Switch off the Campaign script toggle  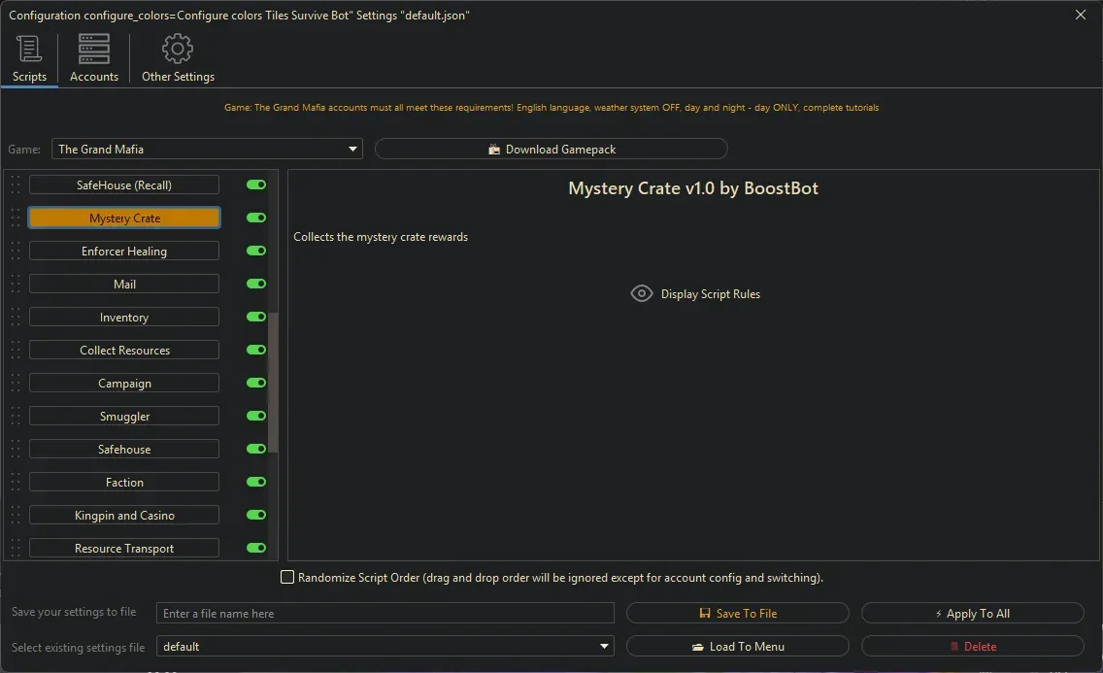click(256, 384)
